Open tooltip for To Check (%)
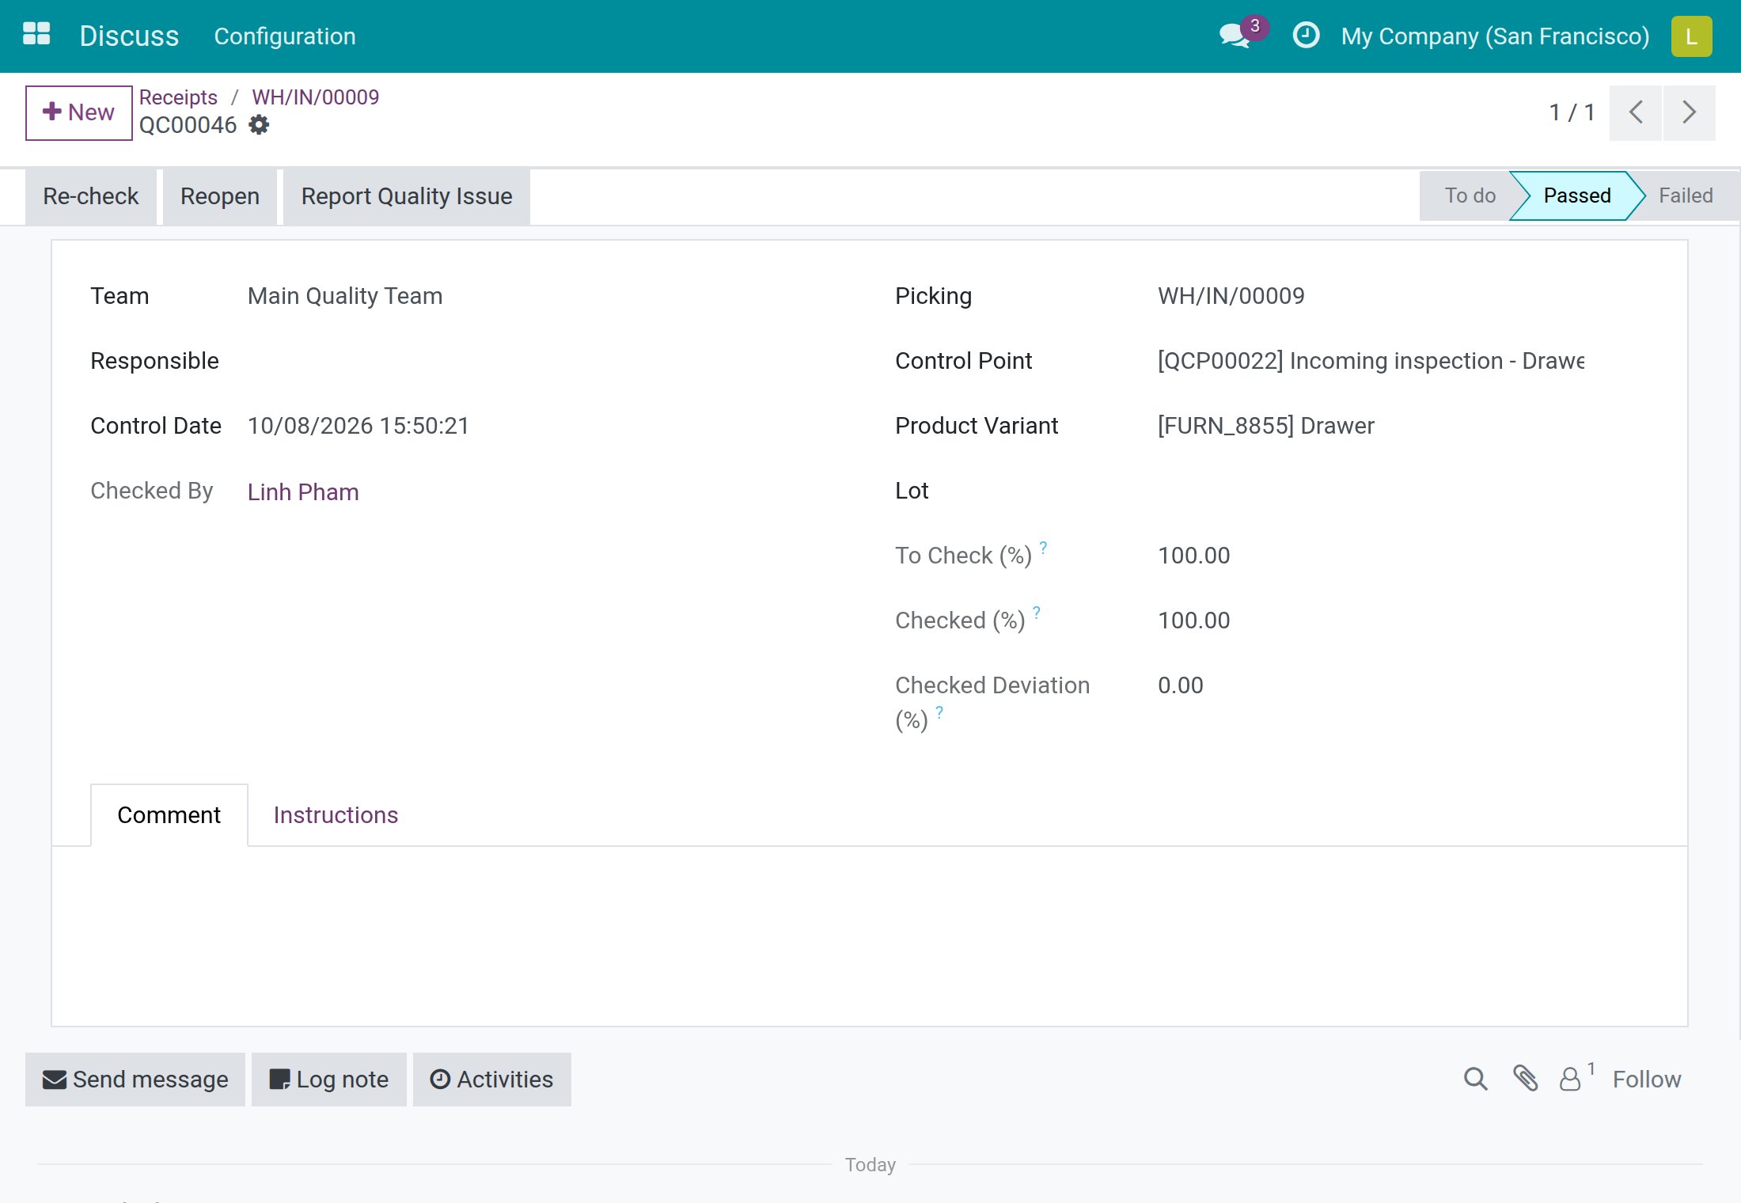This screenshot has height=1203, width=1741. click(1043, 547)
